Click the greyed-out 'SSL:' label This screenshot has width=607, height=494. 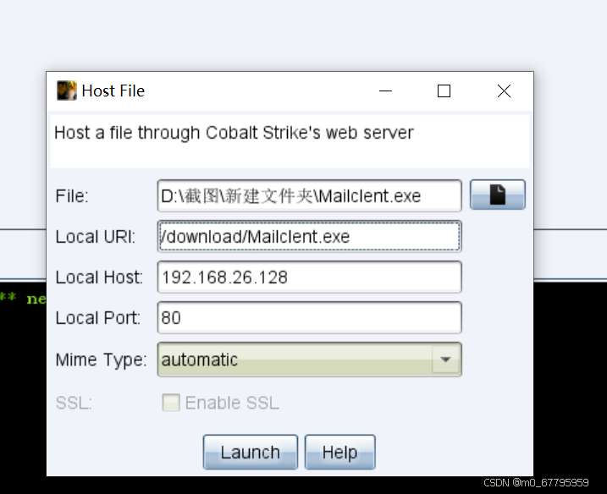coord(74,403)
